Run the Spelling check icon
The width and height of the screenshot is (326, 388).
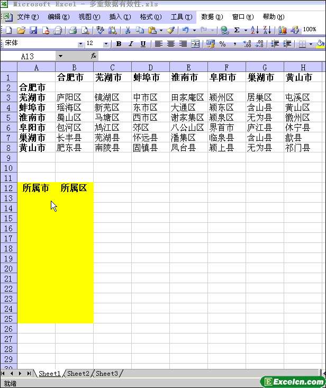tap(100, 30)
